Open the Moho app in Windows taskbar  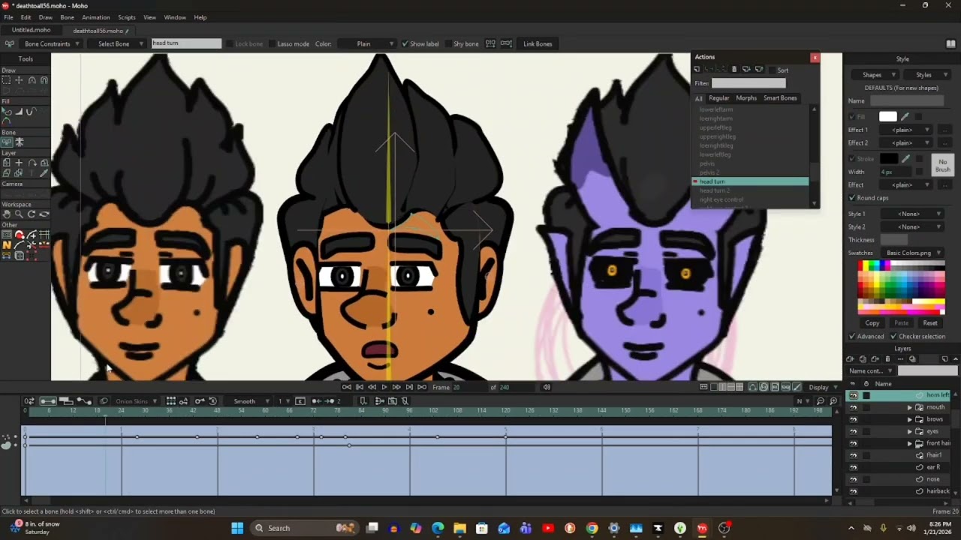(702, 528)
